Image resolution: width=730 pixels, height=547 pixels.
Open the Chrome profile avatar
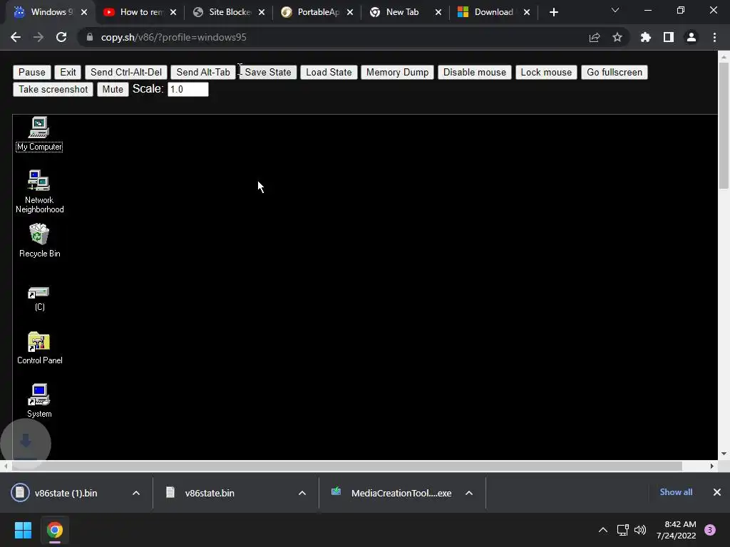[692, 37]
